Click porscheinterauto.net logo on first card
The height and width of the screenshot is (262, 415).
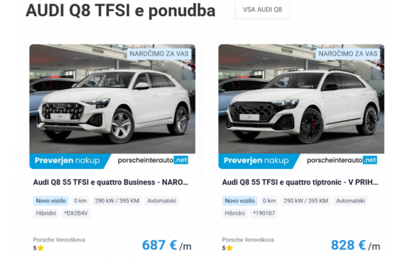(153, 160)
